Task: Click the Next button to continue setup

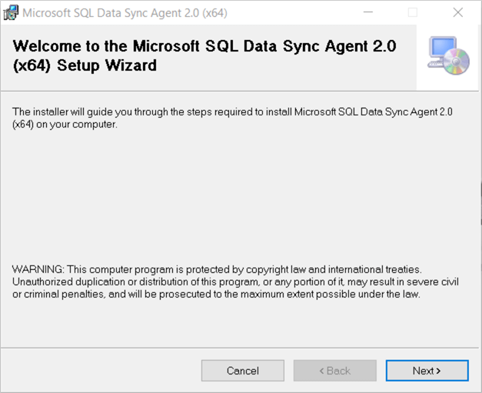Action: point(427,371)
